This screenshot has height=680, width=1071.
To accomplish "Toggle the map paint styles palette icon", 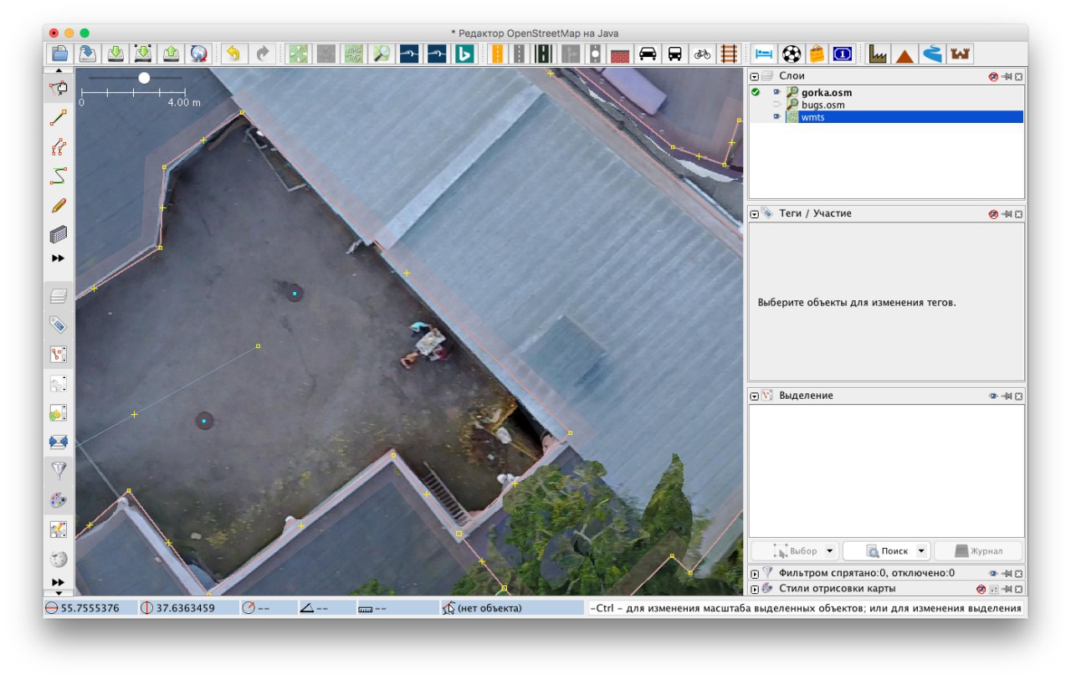I will pyautogui.click(x=59, y=500).
